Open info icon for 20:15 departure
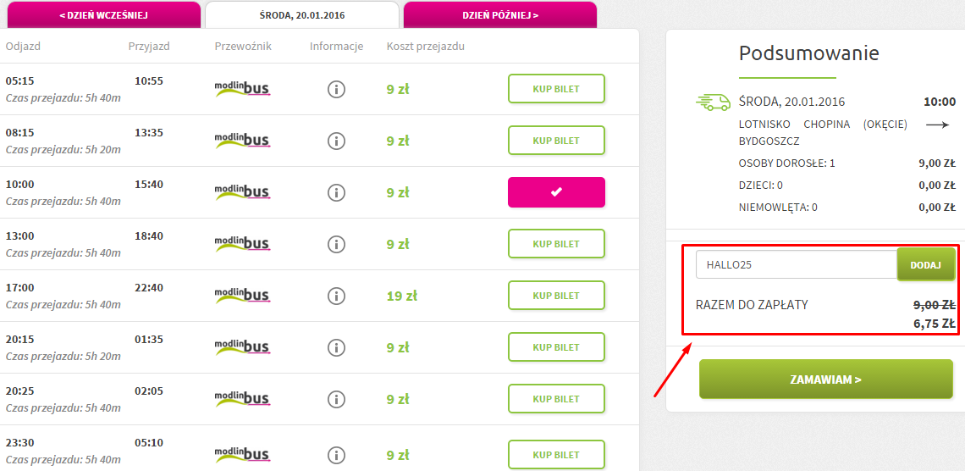965x471 pixels. (336, 348)
